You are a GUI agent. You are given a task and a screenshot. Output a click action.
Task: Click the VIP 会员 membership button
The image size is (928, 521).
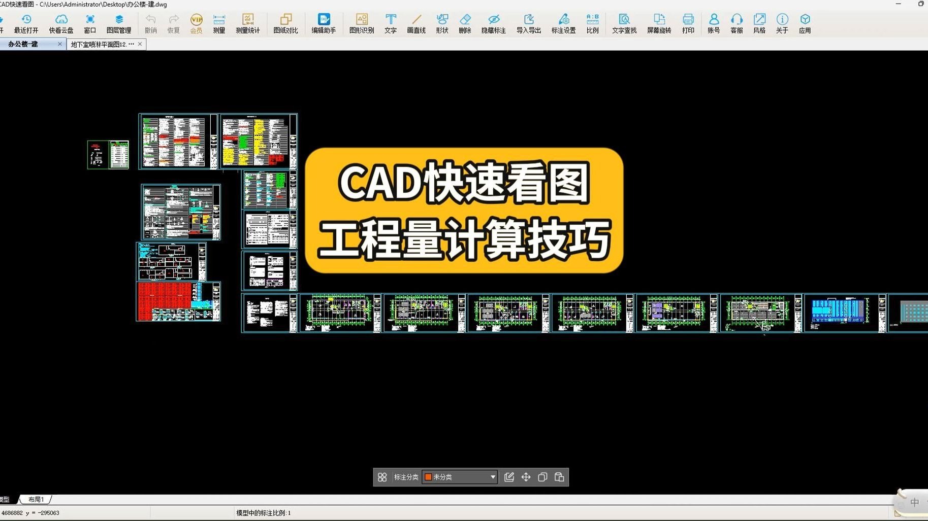[196, 23]
